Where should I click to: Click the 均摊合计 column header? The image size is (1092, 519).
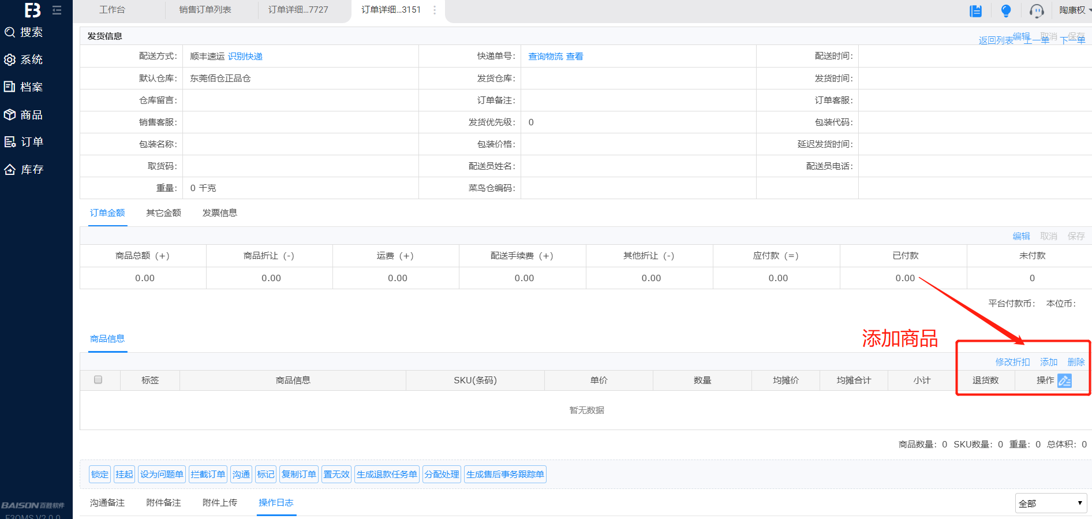pyautogui.click(x=854, y=380)
